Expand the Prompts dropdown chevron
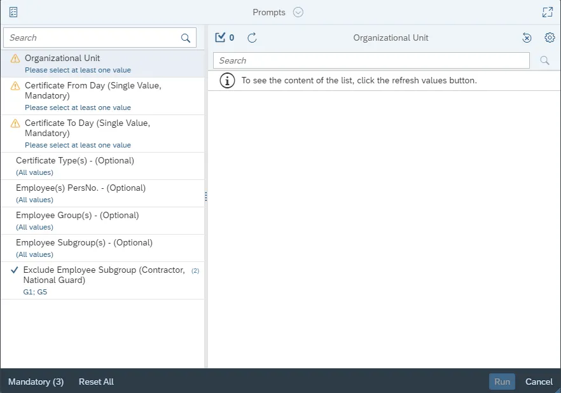 click(x=298, y=12)
